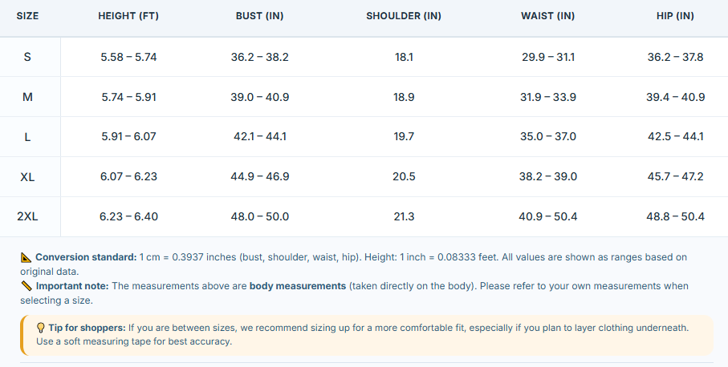728x367 pixels.
Task: Select the M bust value 39.0 – 40.9
Action: [x=259, y=97]
